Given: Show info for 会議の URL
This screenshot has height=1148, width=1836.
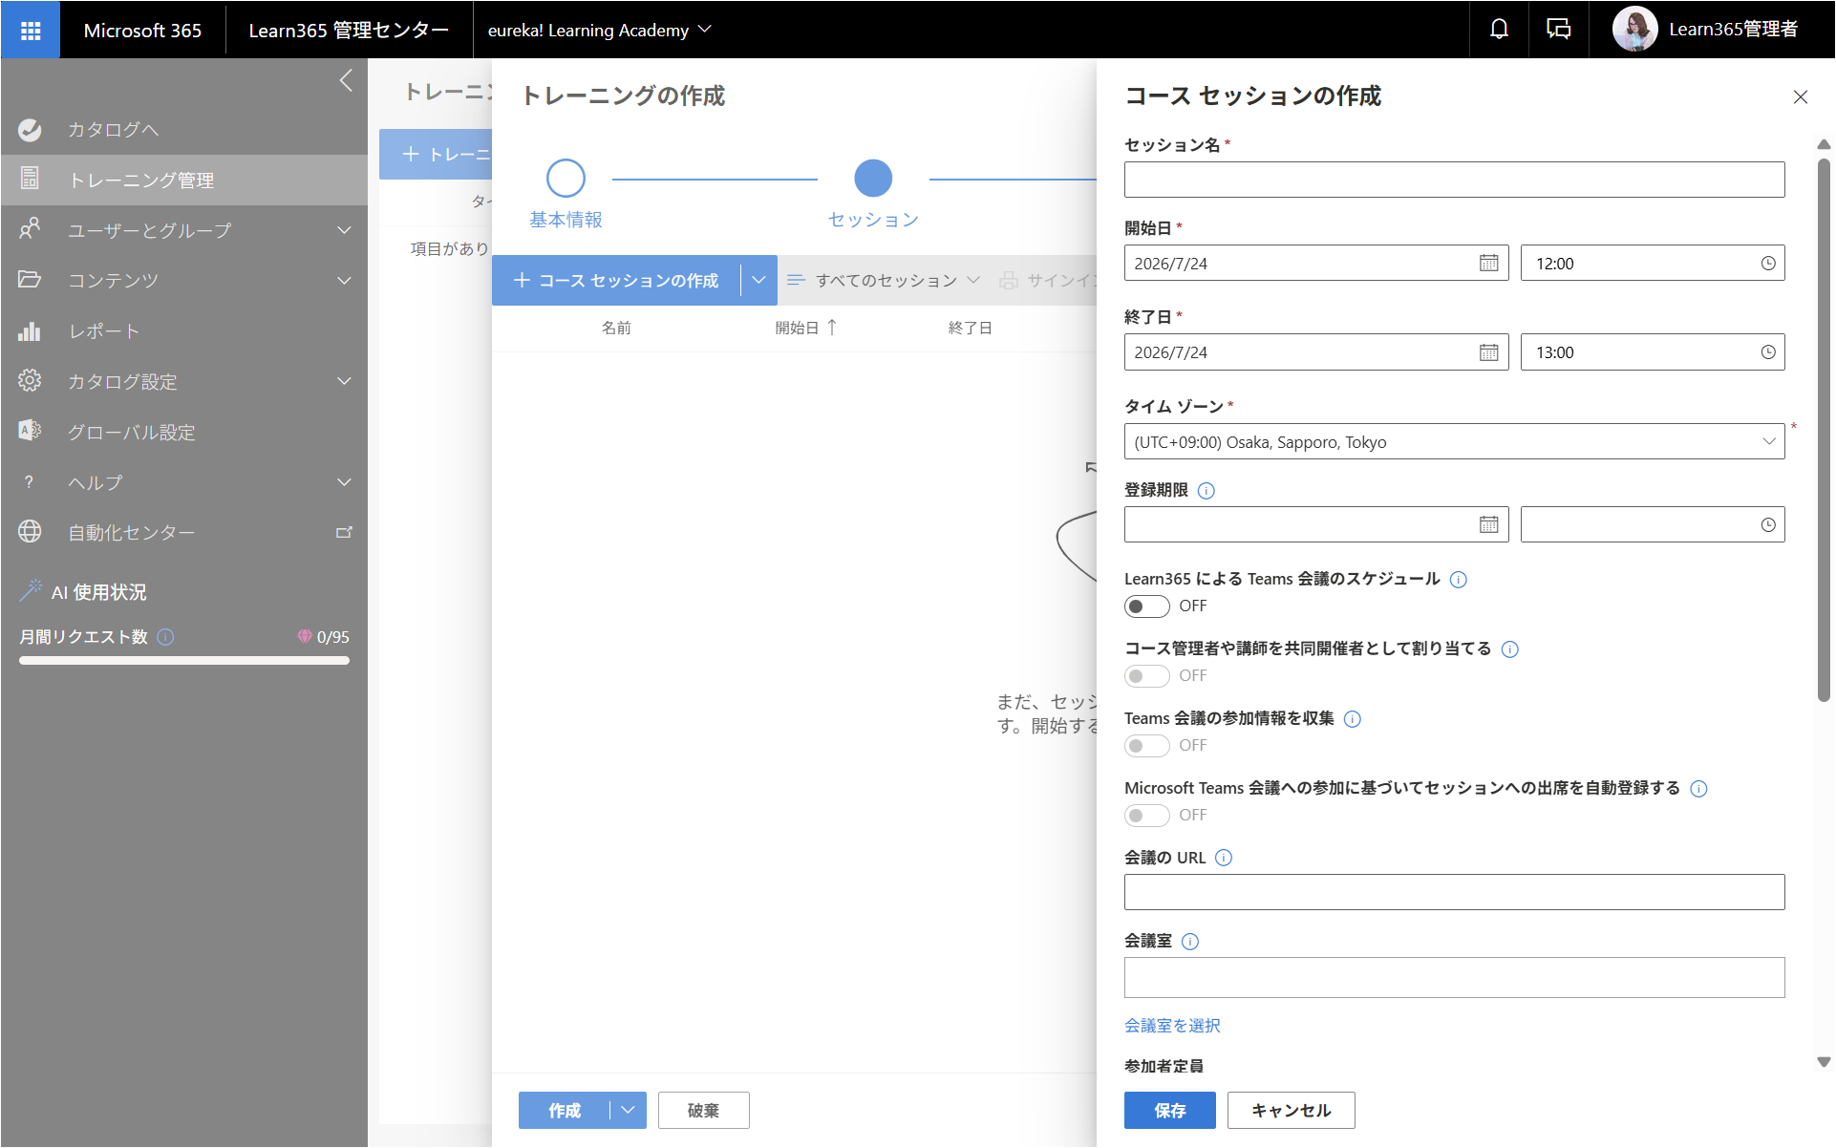Looking at the screenshot, I should click(x=1223, y=858).
